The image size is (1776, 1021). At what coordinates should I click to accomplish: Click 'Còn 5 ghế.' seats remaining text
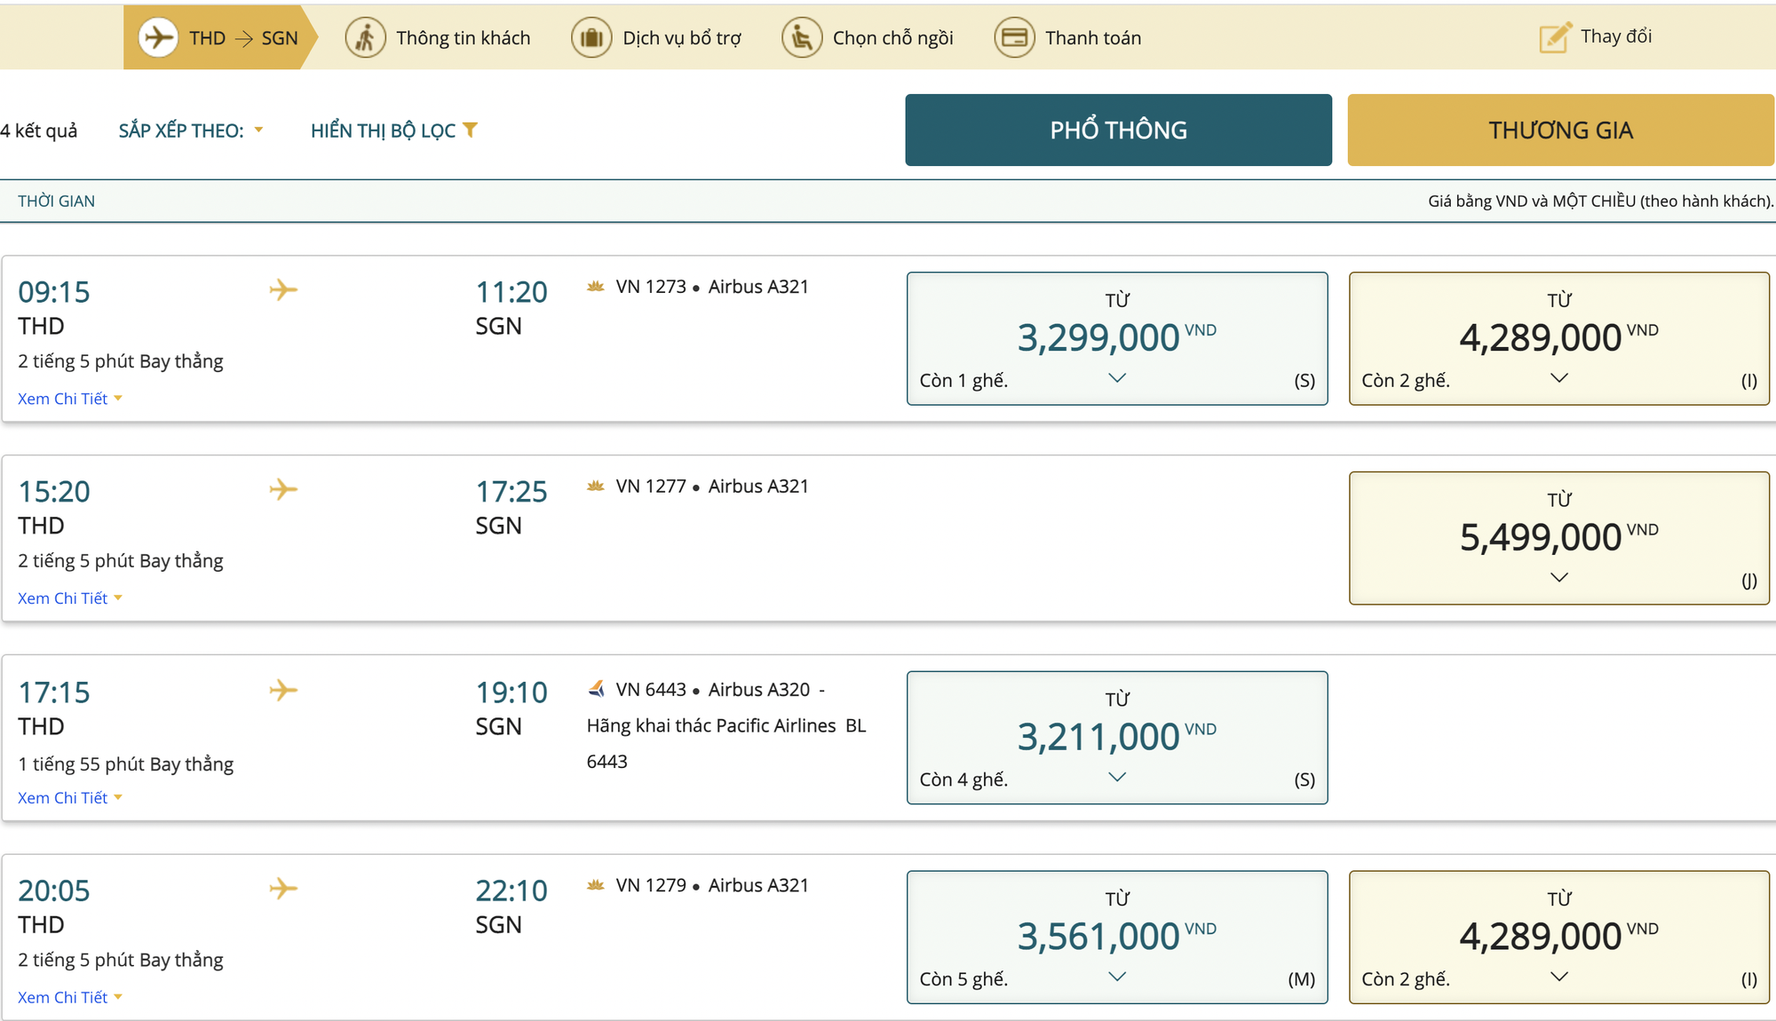(963, 979)
